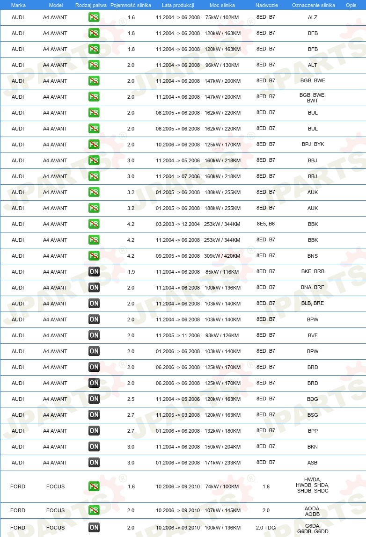Click the Nadwozie column header
Image resolution: width=366 pixels, height=537 pixels.
(267, 5)
